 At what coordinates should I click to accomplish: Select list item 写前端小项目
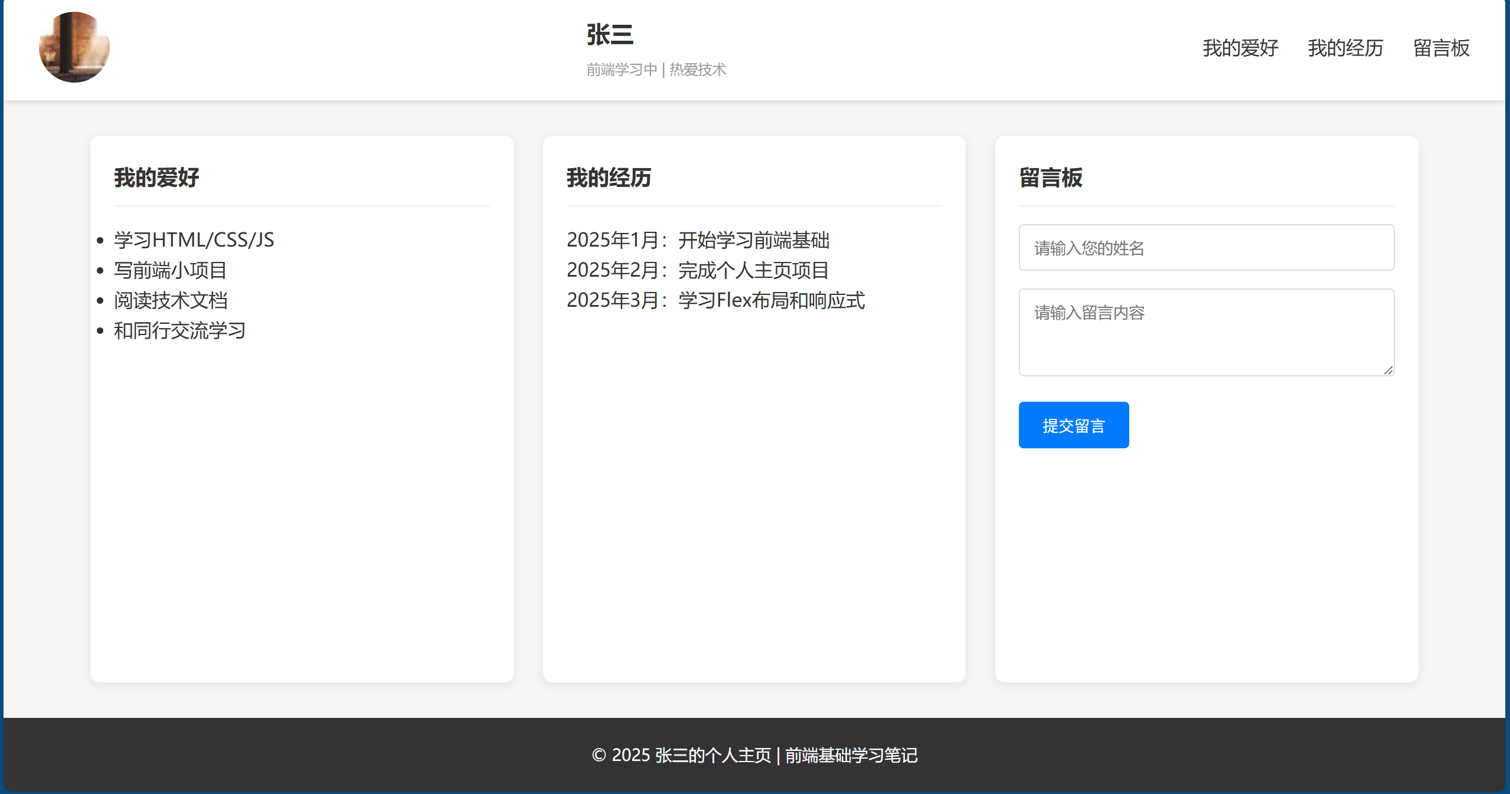171,270
